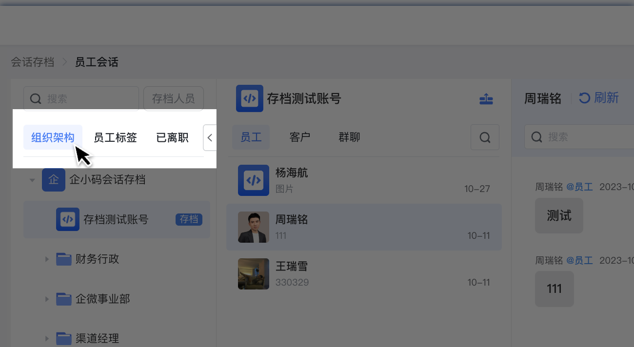Select the 渠道经理 department
634x347 pixels.
coord(98,338)
